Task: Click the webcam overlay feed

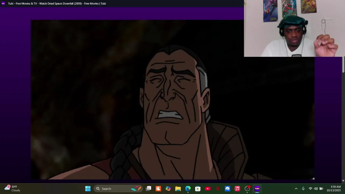Action: point(294,28)
